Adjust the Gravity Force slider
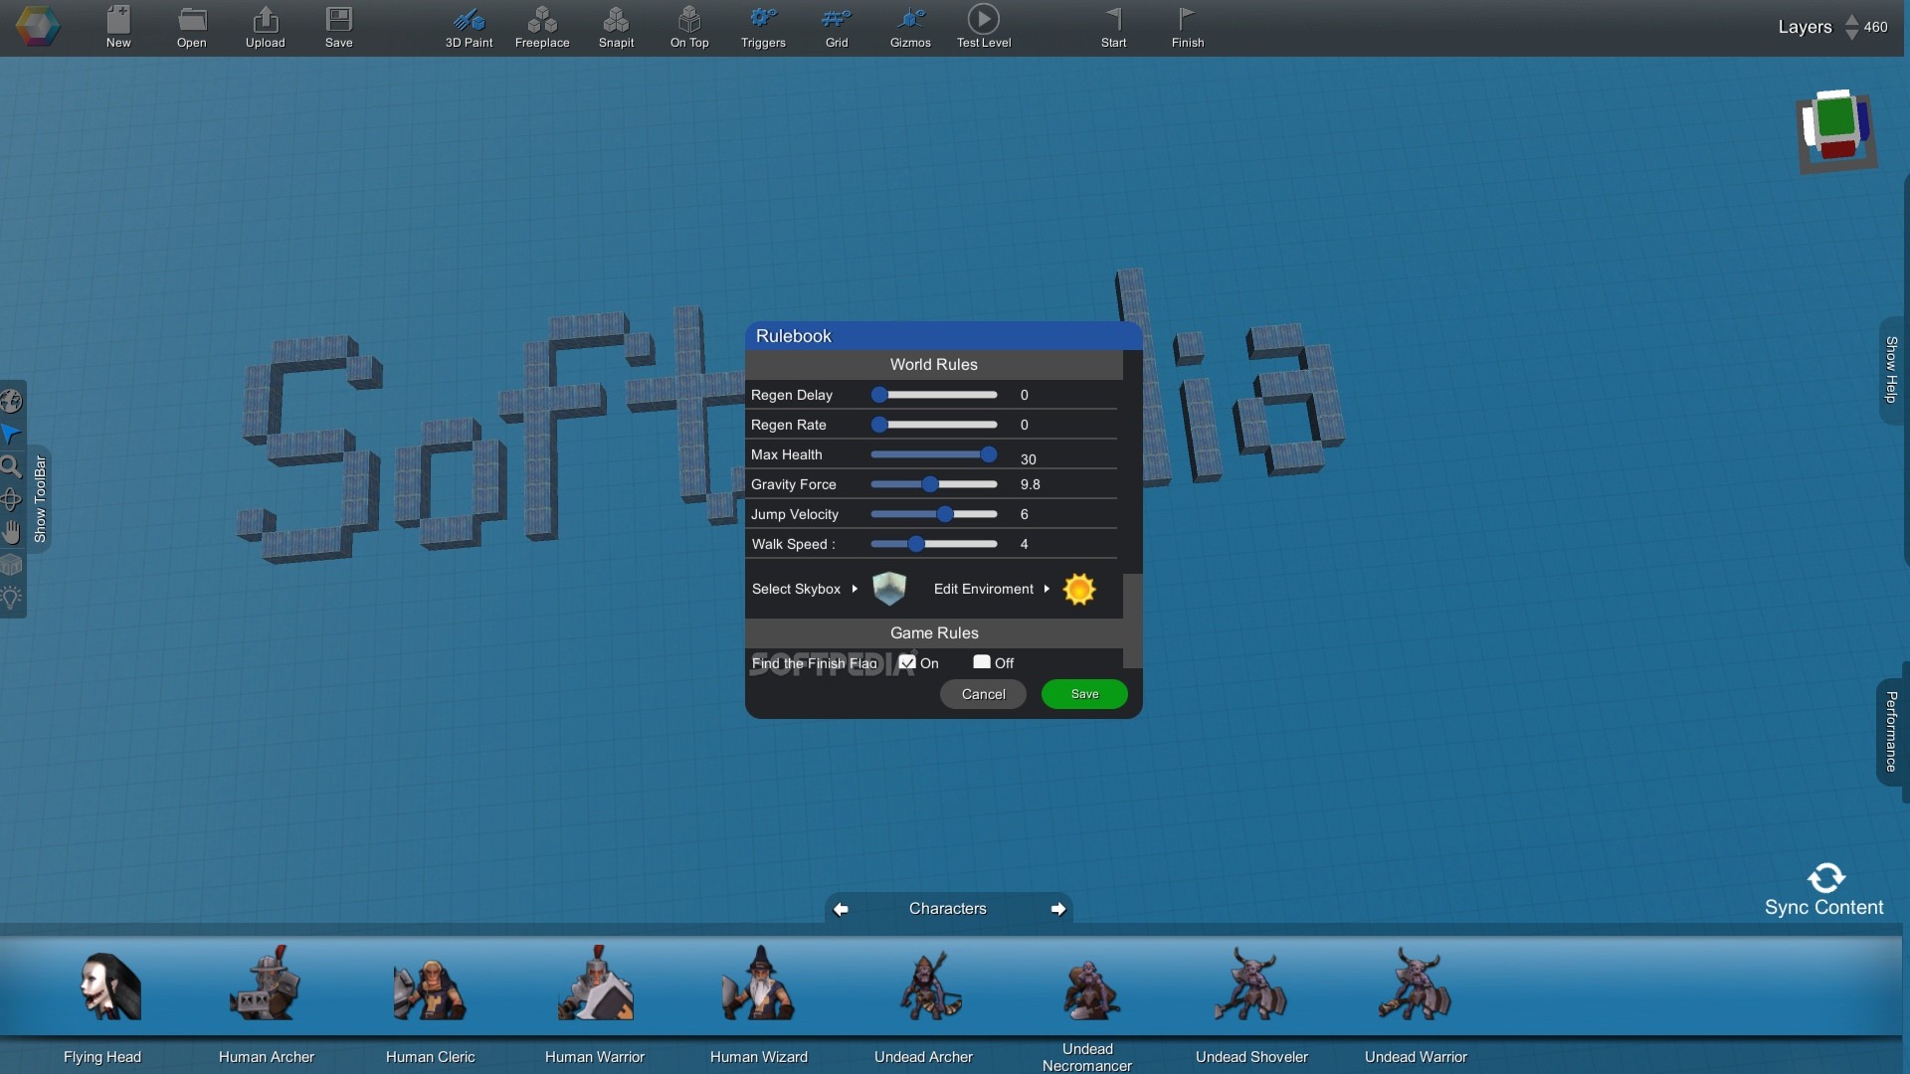Screen dimensions: 1910x1074 [934, 484]
